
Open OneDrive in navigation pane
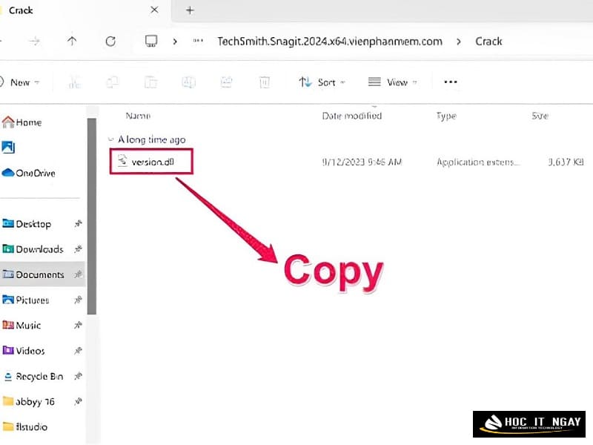point(28,173)
